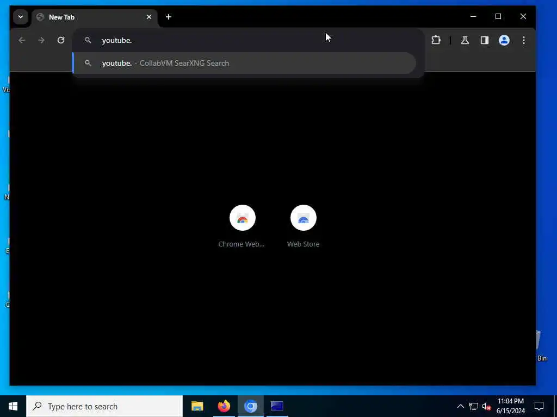
Task: Show hidden system tray icons
Action: click(x=460, y=406)
